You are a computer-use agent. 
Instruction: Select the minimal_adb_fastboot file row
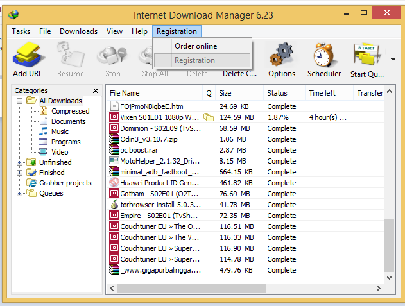point(245,172)
